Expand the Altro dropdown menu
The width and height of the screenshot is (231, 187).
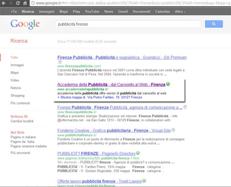(180, 12)
